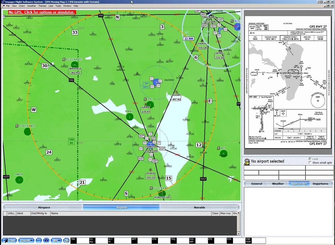The width and height of the screenshot is (335, 245).
Task: Click the 79C airport green circle
Action: click(150, 105)
